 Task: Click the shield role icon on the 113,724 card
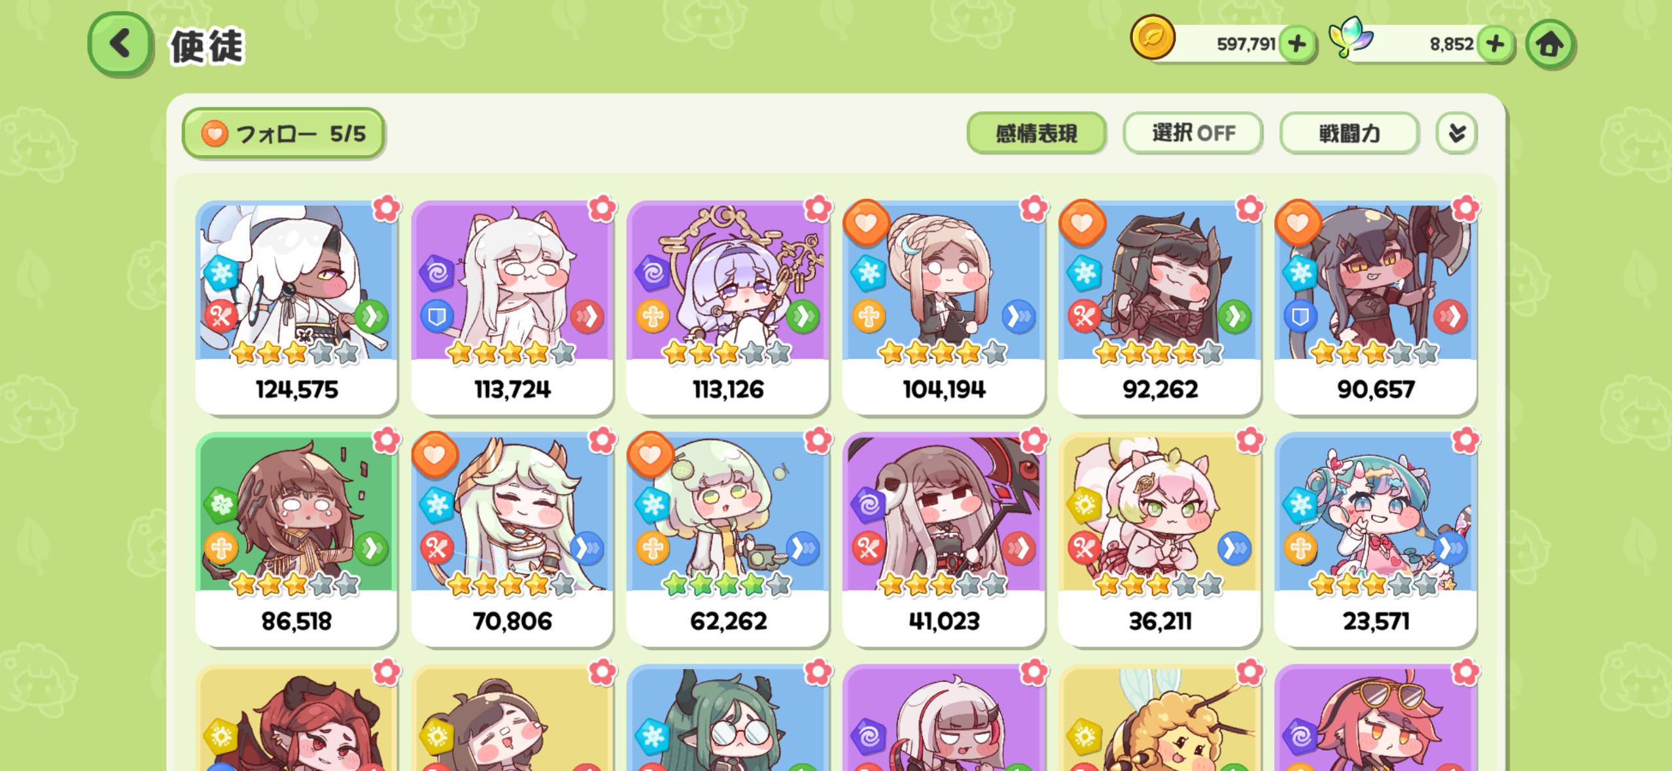click(x=437, y=318)
